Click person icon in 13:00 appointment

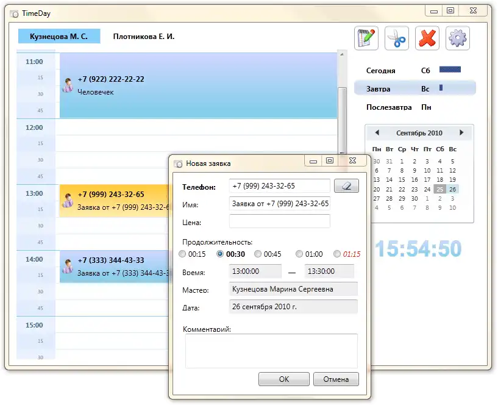pyautogui.click(x=68, y=200)
